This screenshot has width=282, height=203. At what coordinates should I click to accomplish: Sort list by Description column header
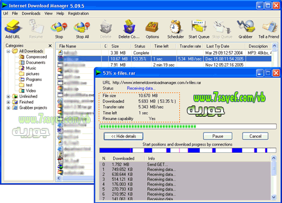click(x=258, y=46)
